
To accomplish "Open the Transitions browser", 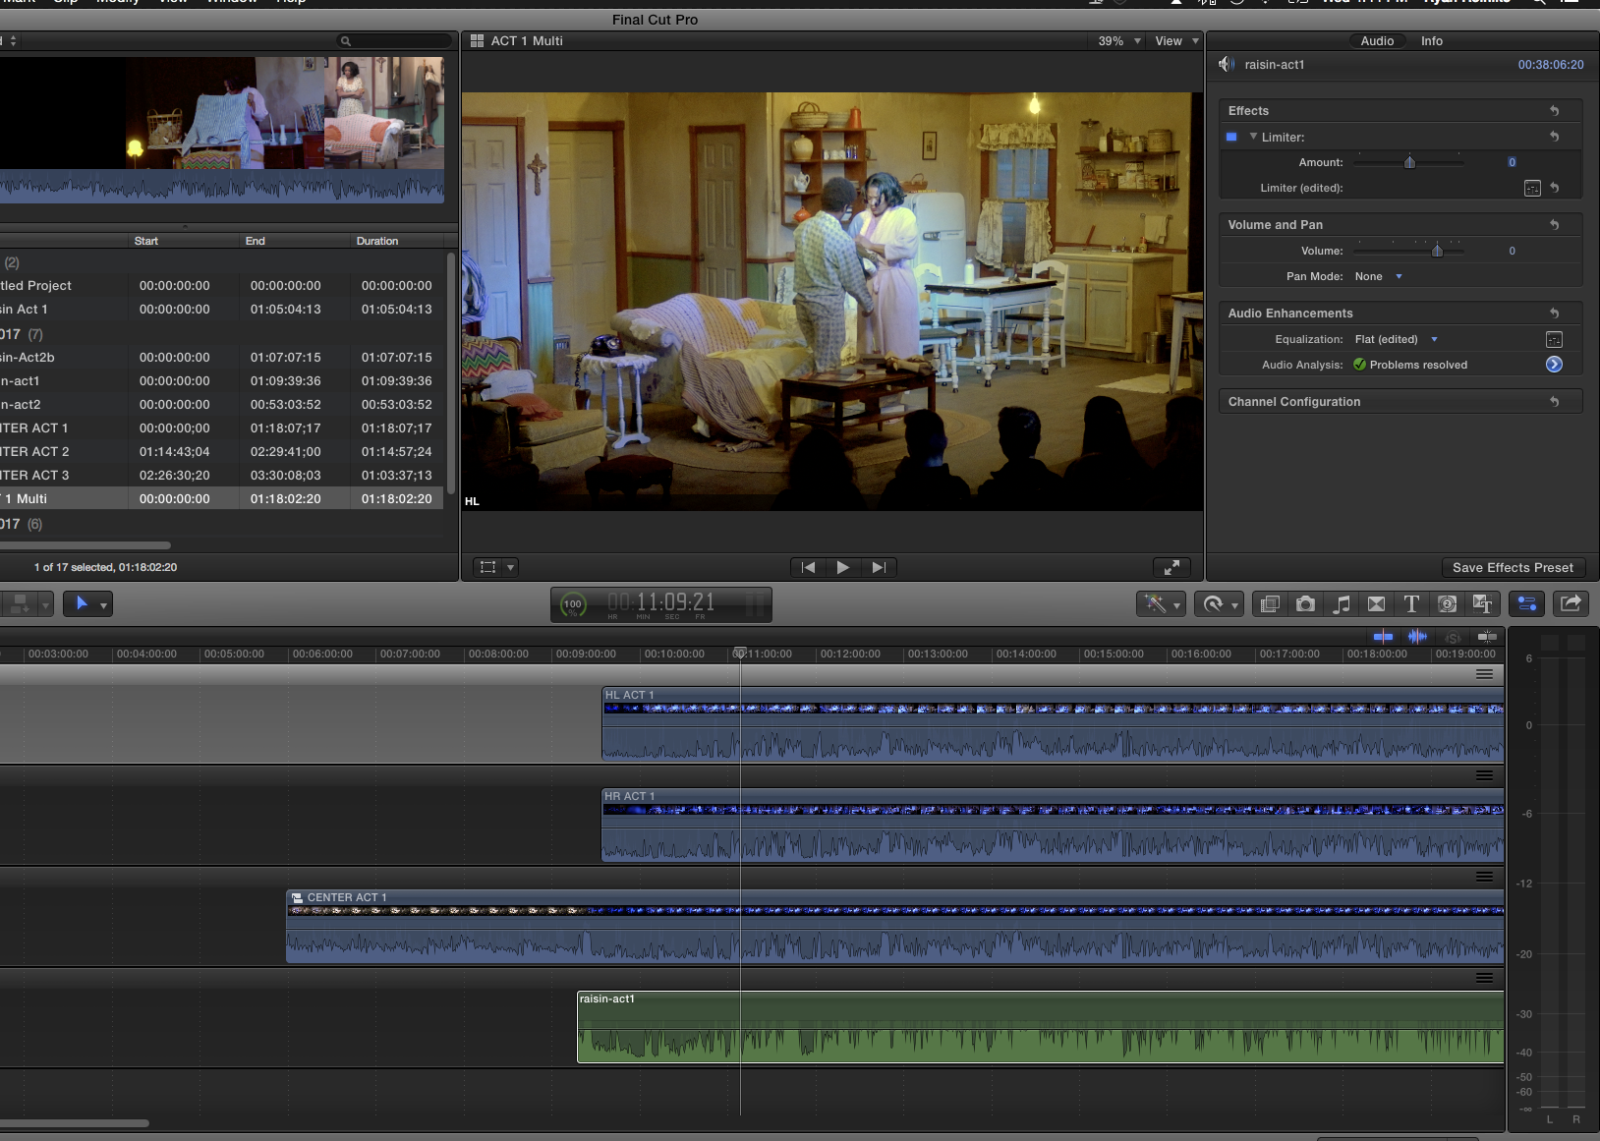I will coord(1376,604).
